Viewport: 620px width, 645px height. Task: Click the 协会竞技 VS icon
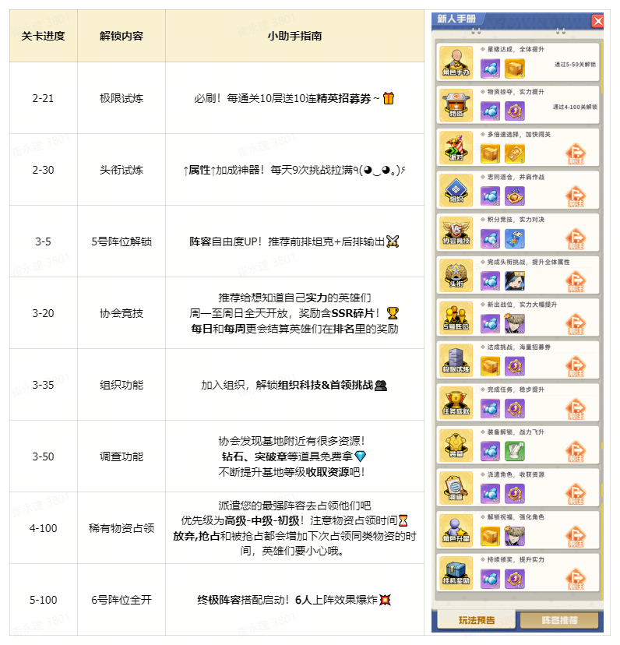456,232
